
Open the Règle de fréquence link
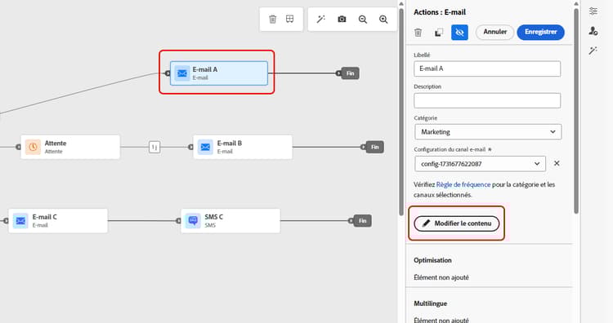[x=463, y=184]
